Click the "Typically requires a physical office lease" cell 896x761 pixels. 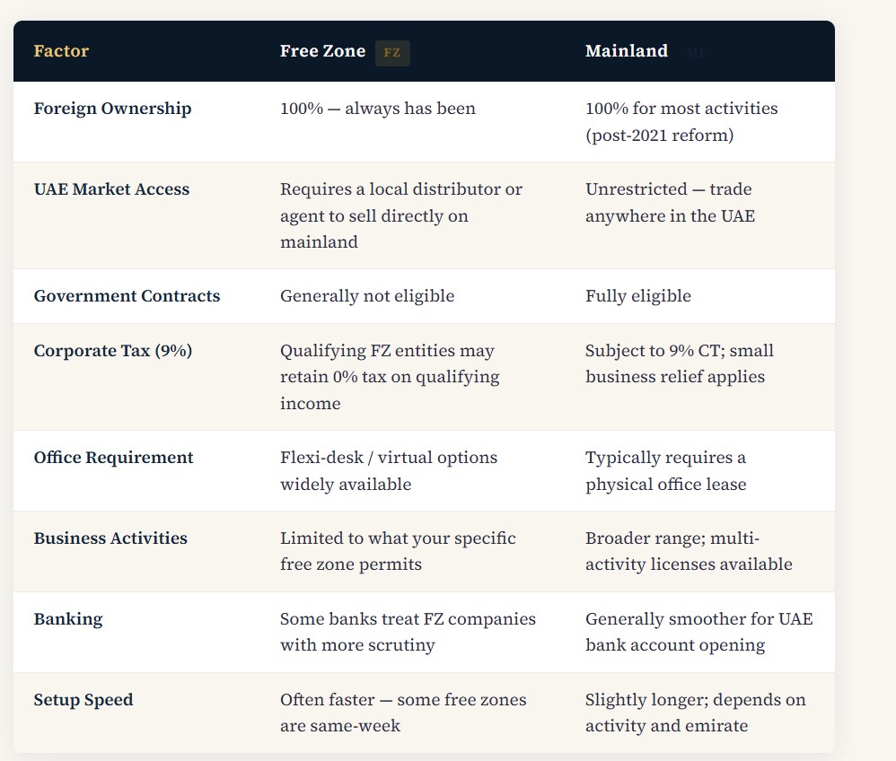(665, 470)
